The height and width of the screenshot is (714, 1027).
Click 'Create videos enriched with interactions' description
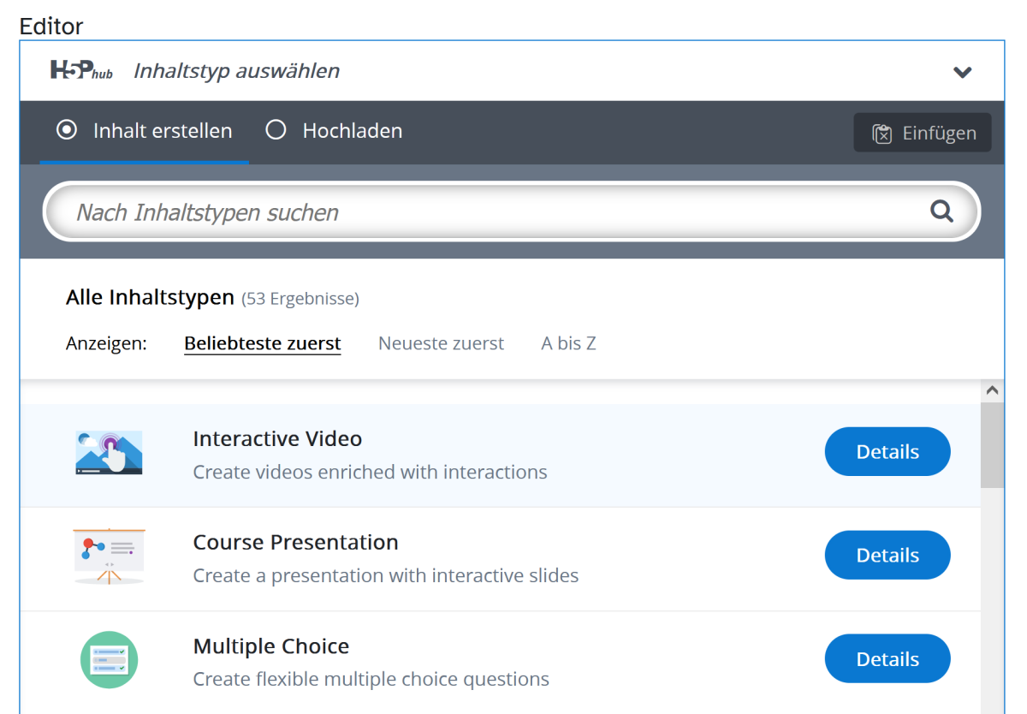tap(370, 472)
